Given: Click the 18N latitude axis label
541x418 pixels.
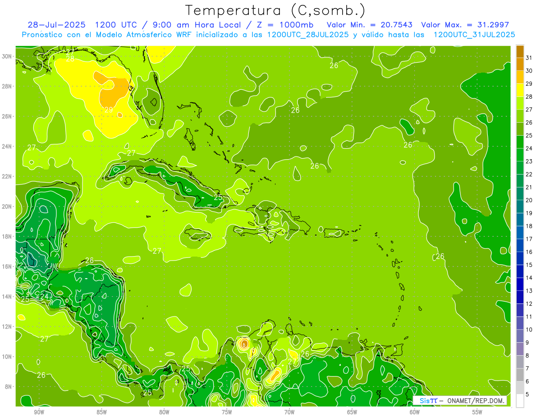Looking at the screenshot, I should pyautogui.click(x=8, y=236).
